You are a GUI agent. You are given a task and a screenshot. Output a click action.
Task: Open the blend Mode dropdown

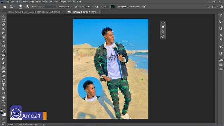point(47,7)
